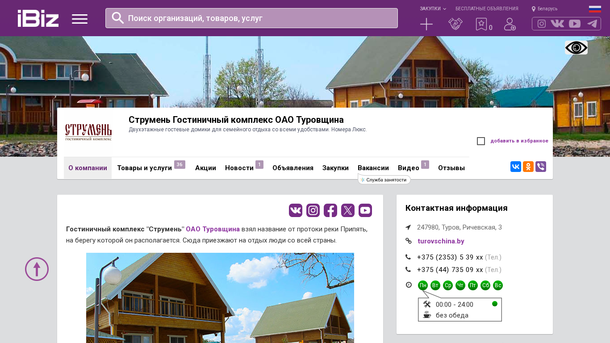This screenshot has width=610, height=343.
Task: Open VK icon in the header
Action: 557,24
